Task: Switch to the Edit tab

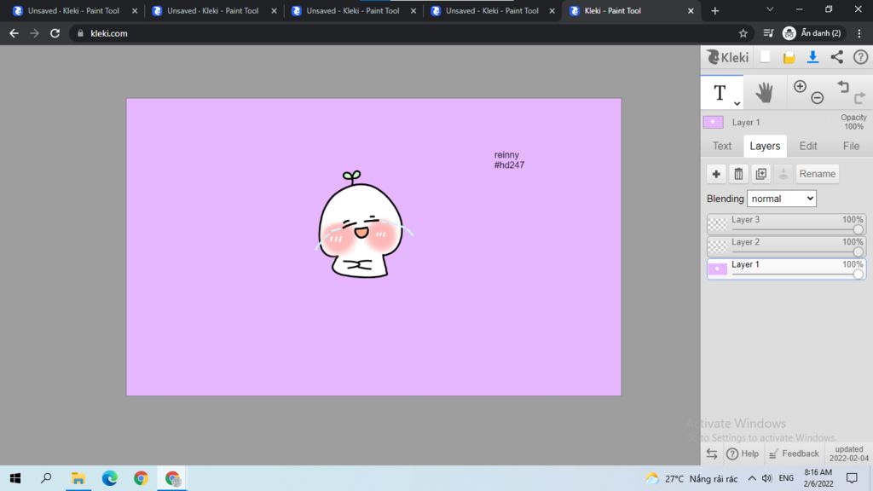Action: coord(808,146)
